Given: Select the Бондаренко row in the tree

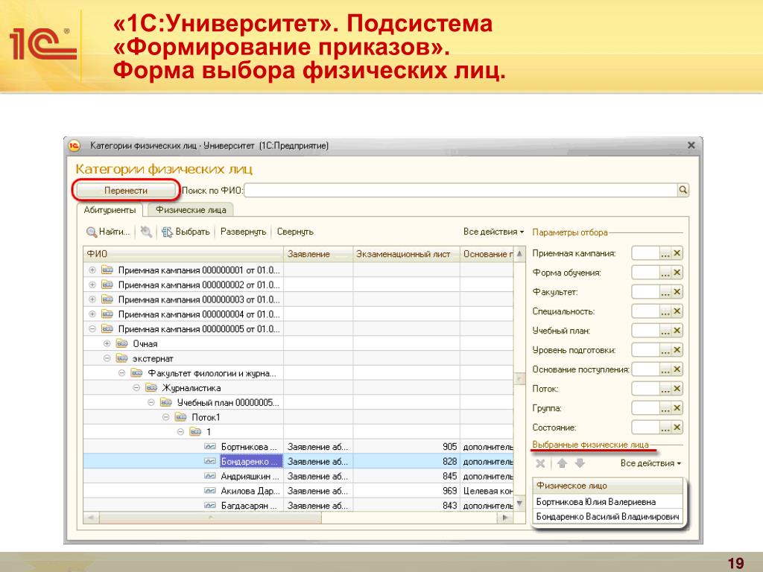Looking at the screenshot, I should pos(298,461).
